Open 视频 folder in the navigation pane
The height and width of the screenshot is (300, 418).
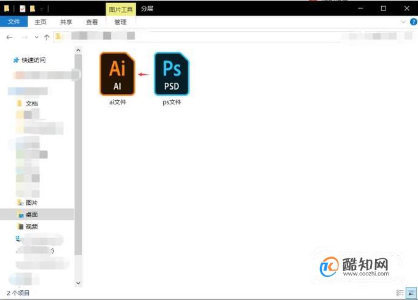point(27,226)
